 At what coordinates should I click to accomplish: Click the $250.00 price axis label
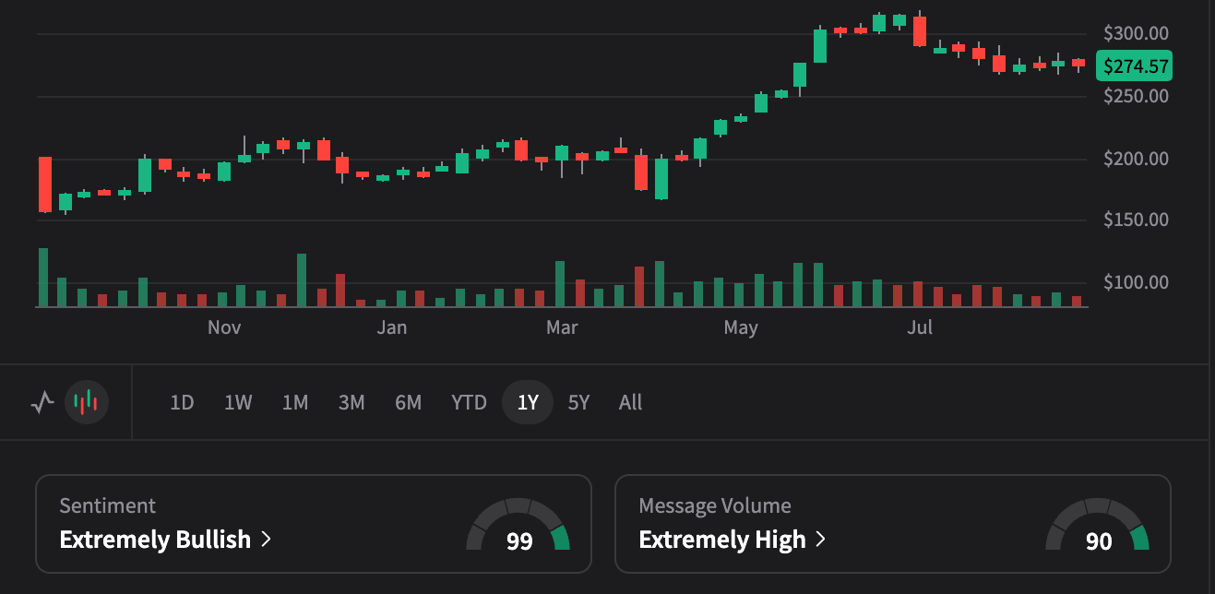1136,96
